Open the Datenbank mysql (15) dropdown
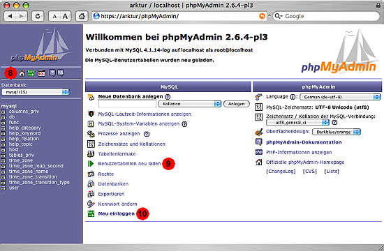Image resolution: width=384 pixels, height=251 pixels. pos(36,92)
